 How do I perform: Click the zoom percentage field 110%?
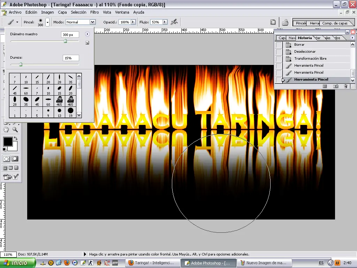8,254
